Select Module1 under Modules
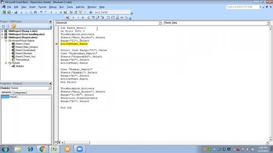Viewport: 273px width, 153px height. [20, 66]
